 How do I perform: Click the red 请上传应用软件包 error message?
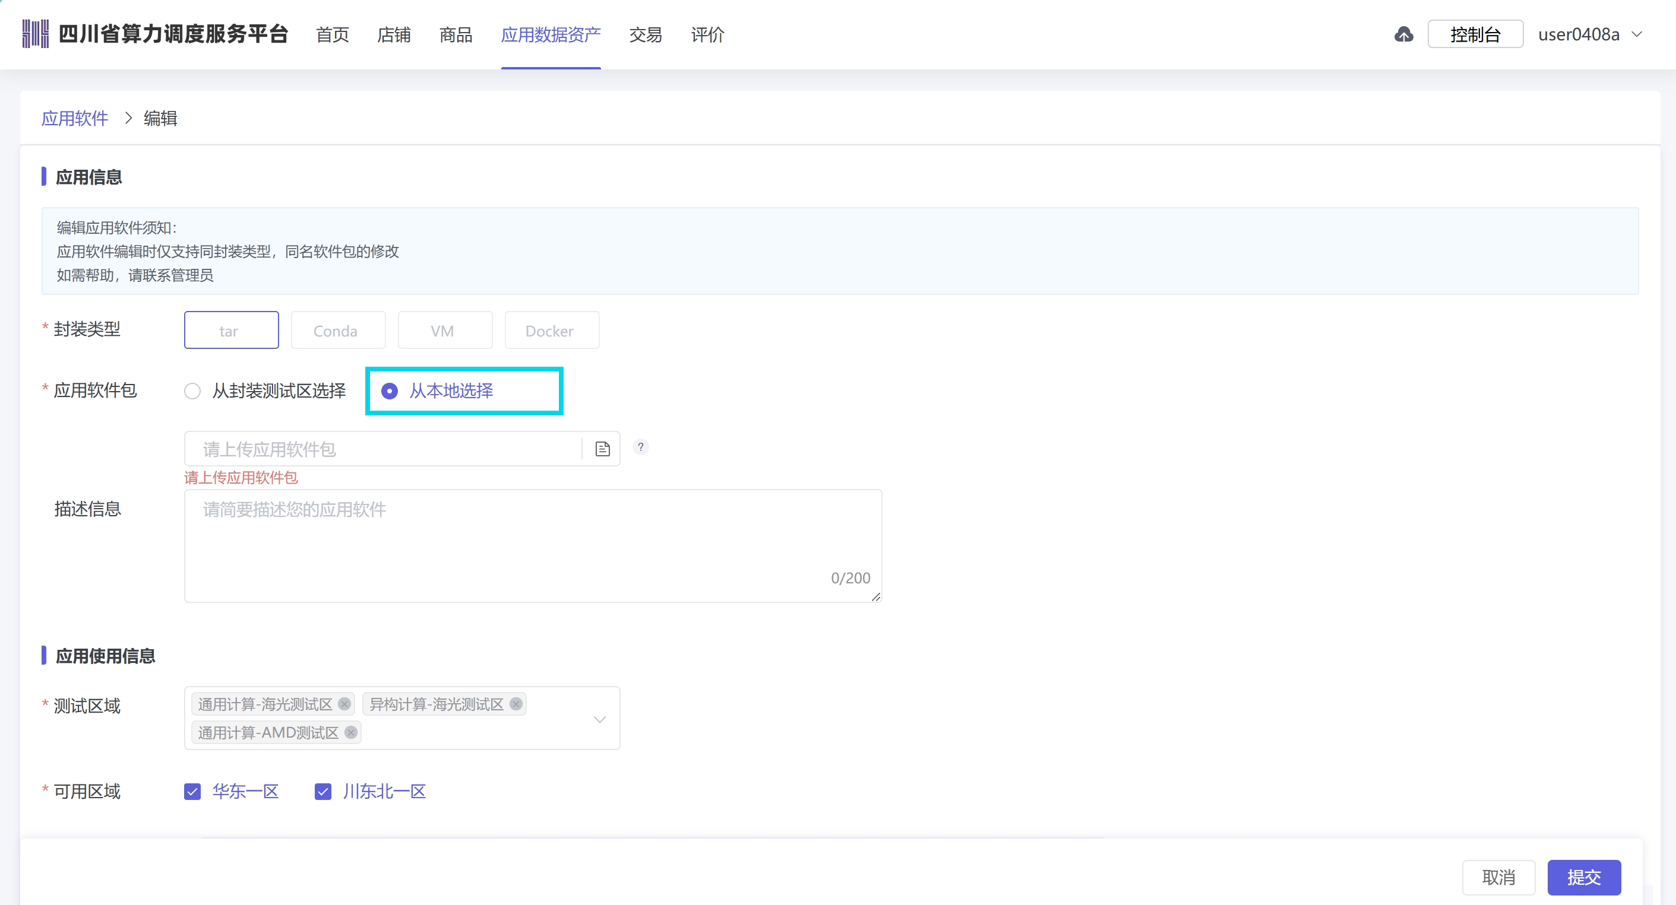pos(241,478)
